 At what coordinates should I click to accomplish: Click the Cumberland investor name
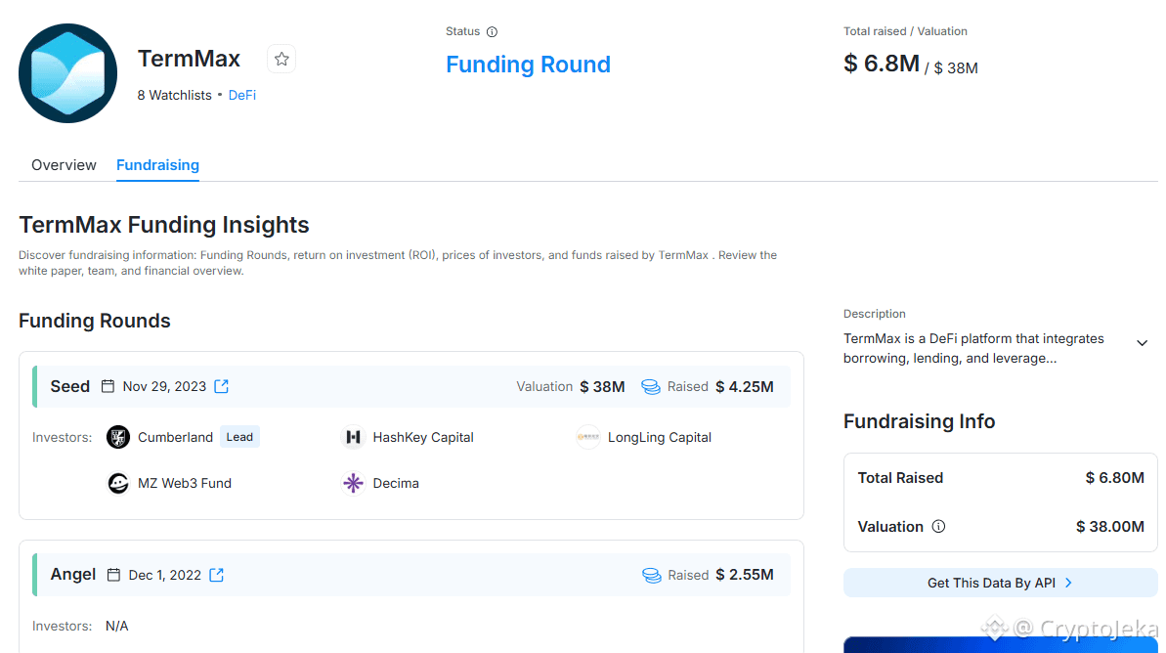(176, 437)
